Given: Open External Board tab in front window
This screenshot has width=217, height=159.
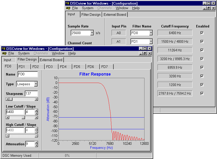Looking at the screenshot, I should pyautogui.click(x=51, y=60).
